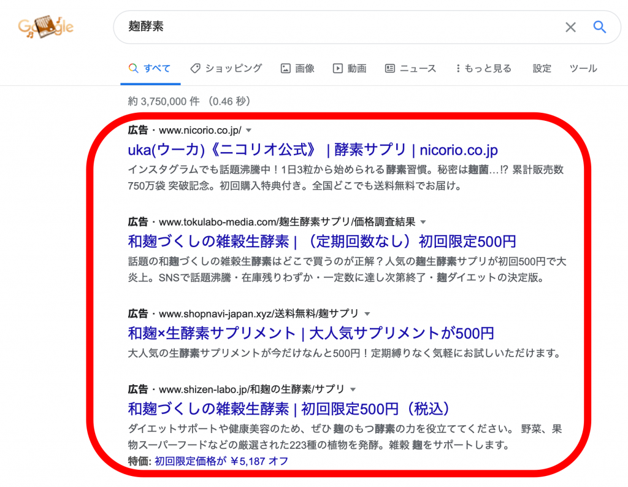Click the www.shopnavi-japan.xyz URL text
628x487 pixels.
click(259, 313)
